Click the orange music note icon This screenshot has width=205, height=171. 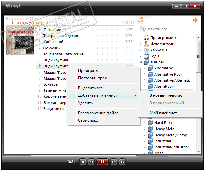tap(141, 20)
